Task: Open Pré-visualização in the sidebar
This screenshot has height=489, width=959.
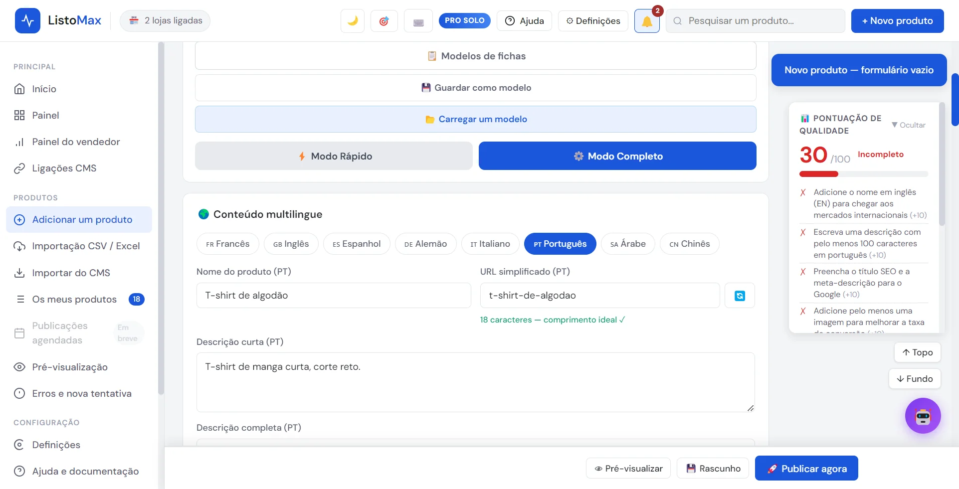Action: [x=79, y=367]
